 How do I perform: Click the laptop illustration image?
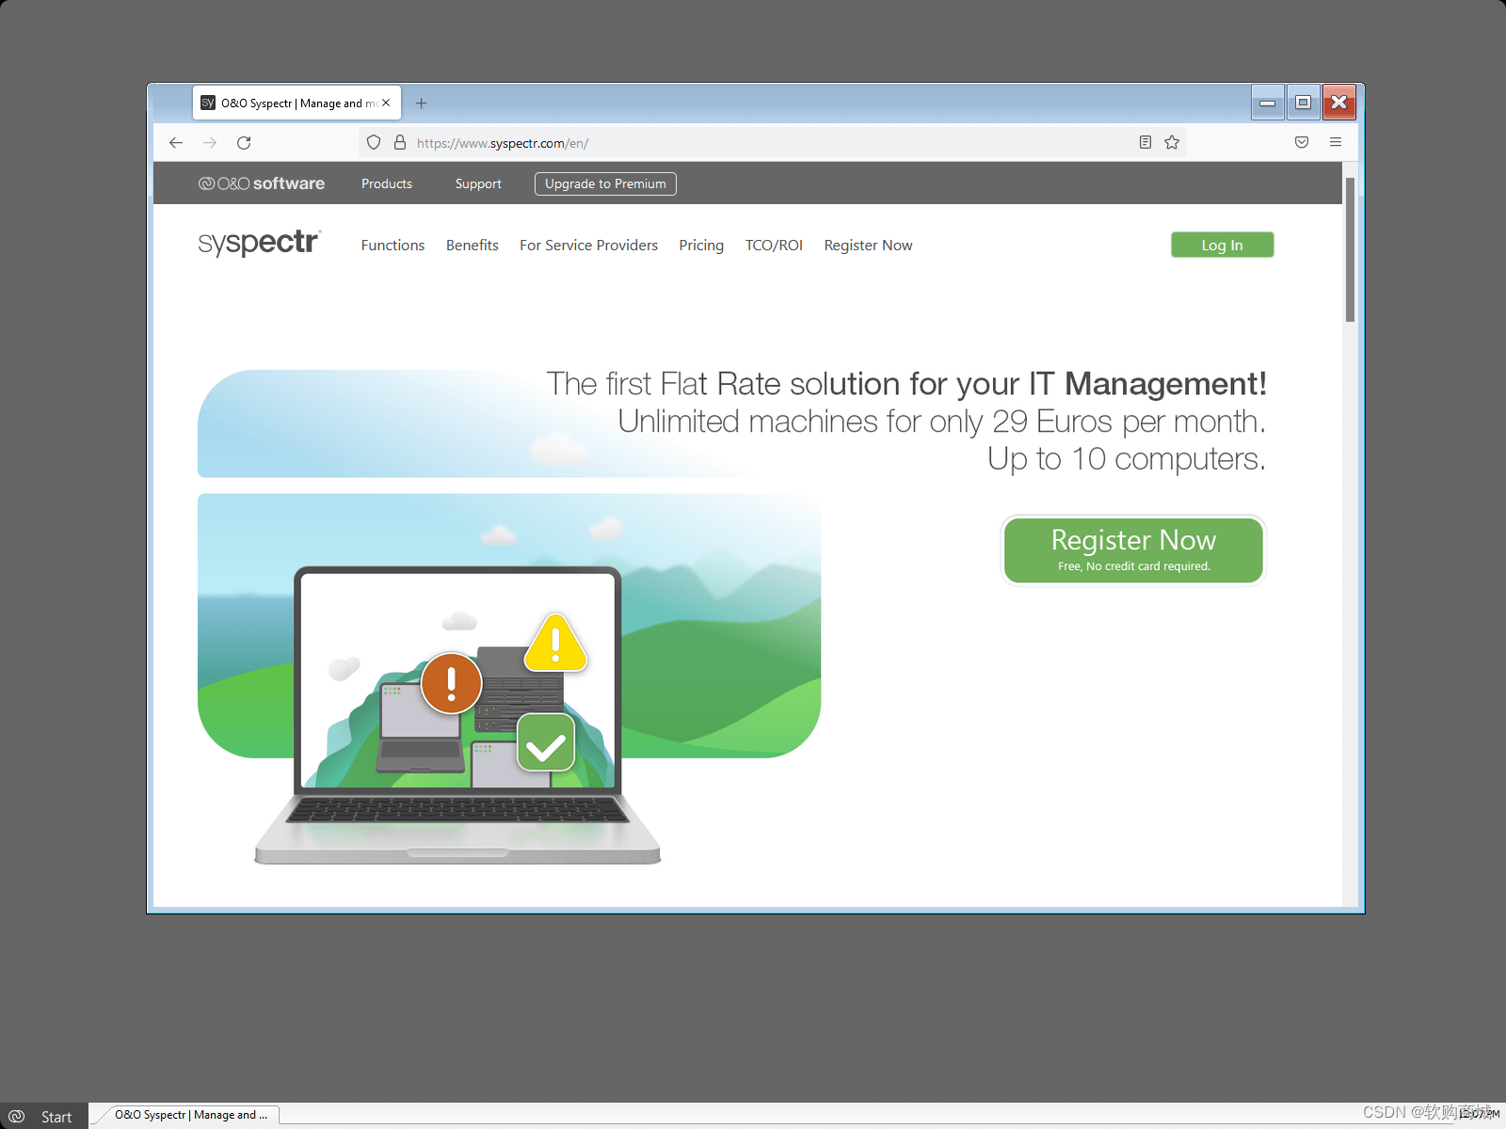[457, 715]
